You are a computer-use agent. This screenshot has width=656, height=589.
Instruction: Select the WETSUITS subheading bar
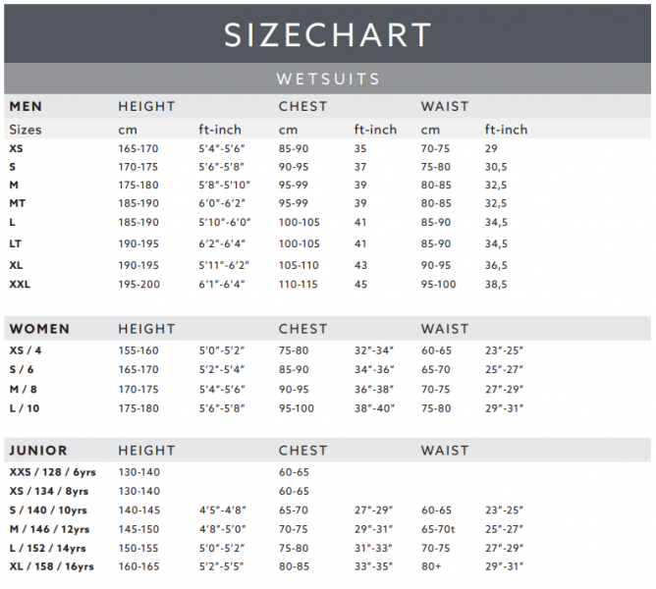(328, 79)
